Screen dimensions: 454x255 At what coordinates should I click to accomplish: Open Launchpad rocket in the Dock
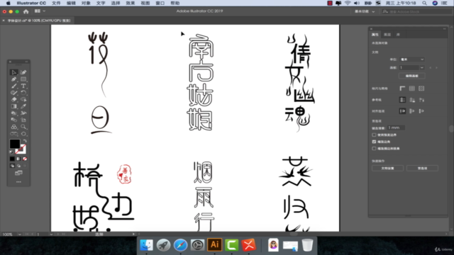[163, 245]
